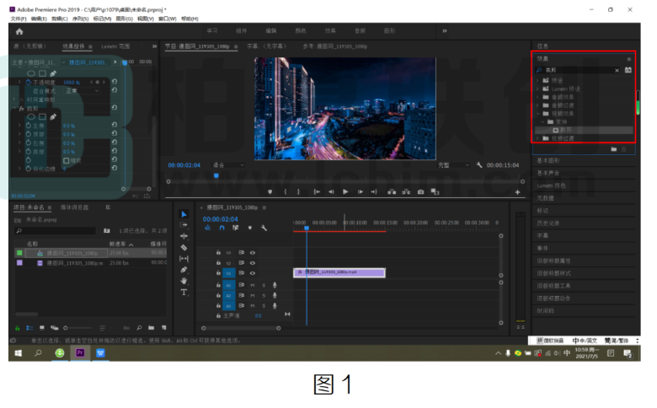The image size is (657, 408).
Task: Click the Effects search input field
Action: click(578, 71)
